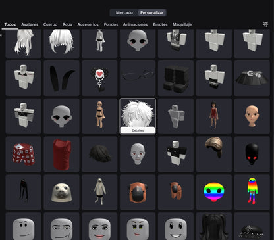The height and width of the screenshot is (240, 274).
Task: Select the red tank top item
Action: click(61, 154)
